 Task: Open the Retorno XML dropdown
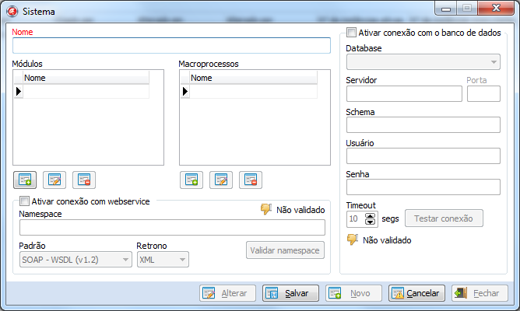163,260
